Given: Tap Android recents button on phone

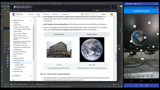Looking at the screenshot, I should point(131,80).
